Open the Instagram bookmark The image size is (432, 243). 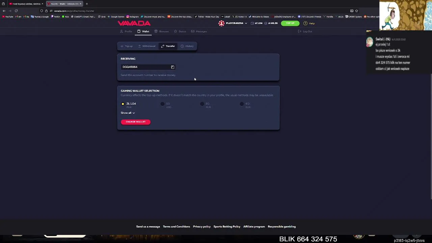(133, 17)
